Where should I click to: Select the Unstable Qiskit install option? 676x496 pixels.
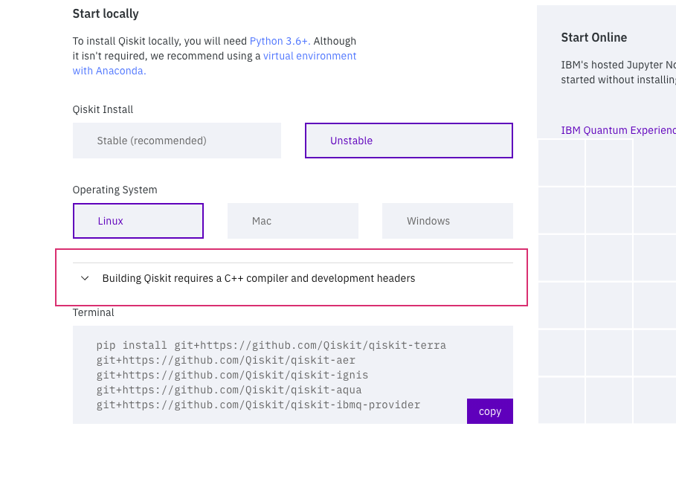coord(408,140)
